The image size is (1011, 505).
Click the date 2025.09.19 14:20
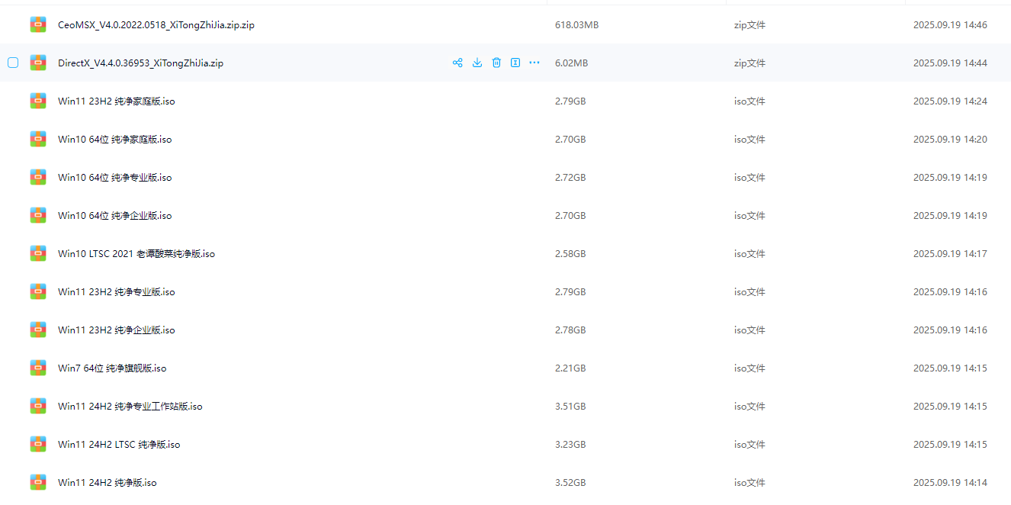point(950,139)
